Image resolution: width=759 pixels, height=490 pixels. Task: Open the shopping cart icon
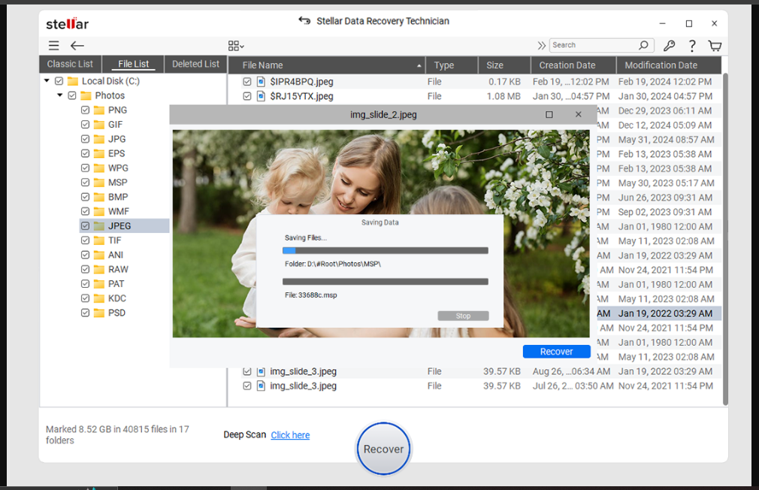[715, 46]
